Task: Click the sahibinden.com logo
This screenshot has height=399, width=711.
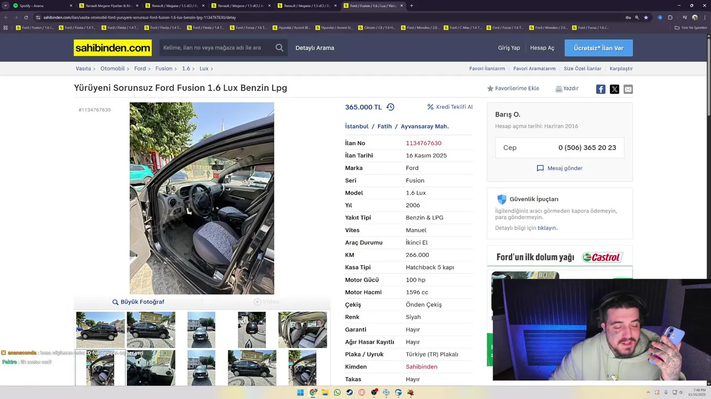Action: point(113,48)
